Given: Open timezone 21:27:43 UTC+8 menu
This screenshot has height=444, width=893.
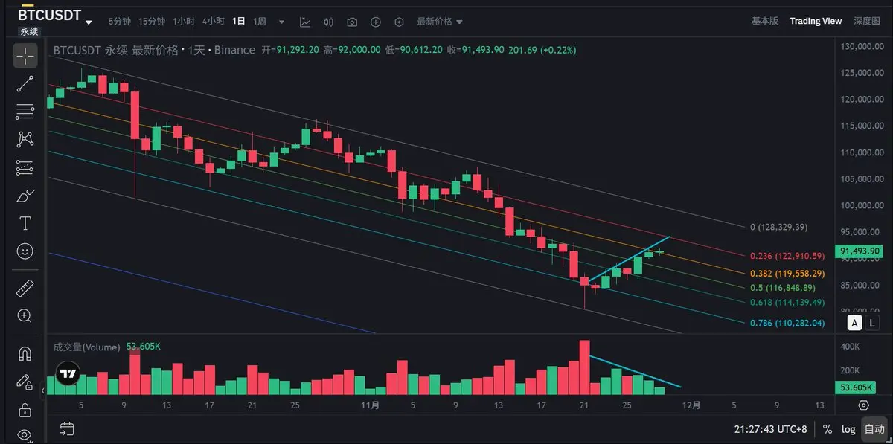Looking at the screenshot, I should (x=770, y=429).
